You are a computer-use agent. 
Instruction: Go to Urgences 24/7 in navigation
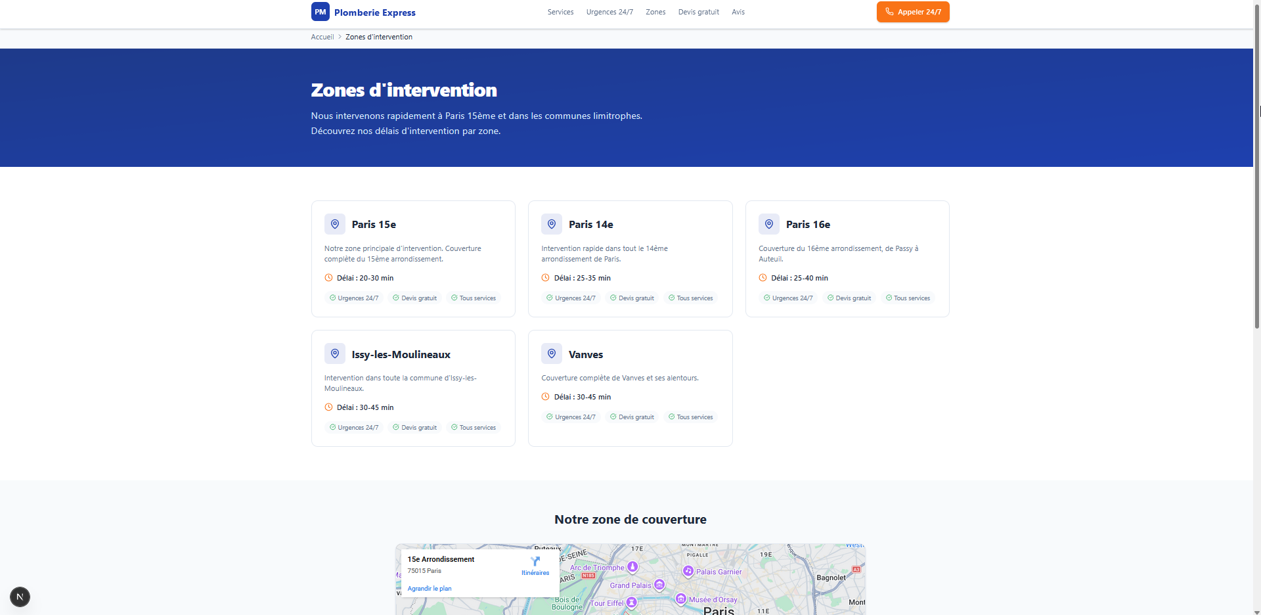(x=609, y=12)
